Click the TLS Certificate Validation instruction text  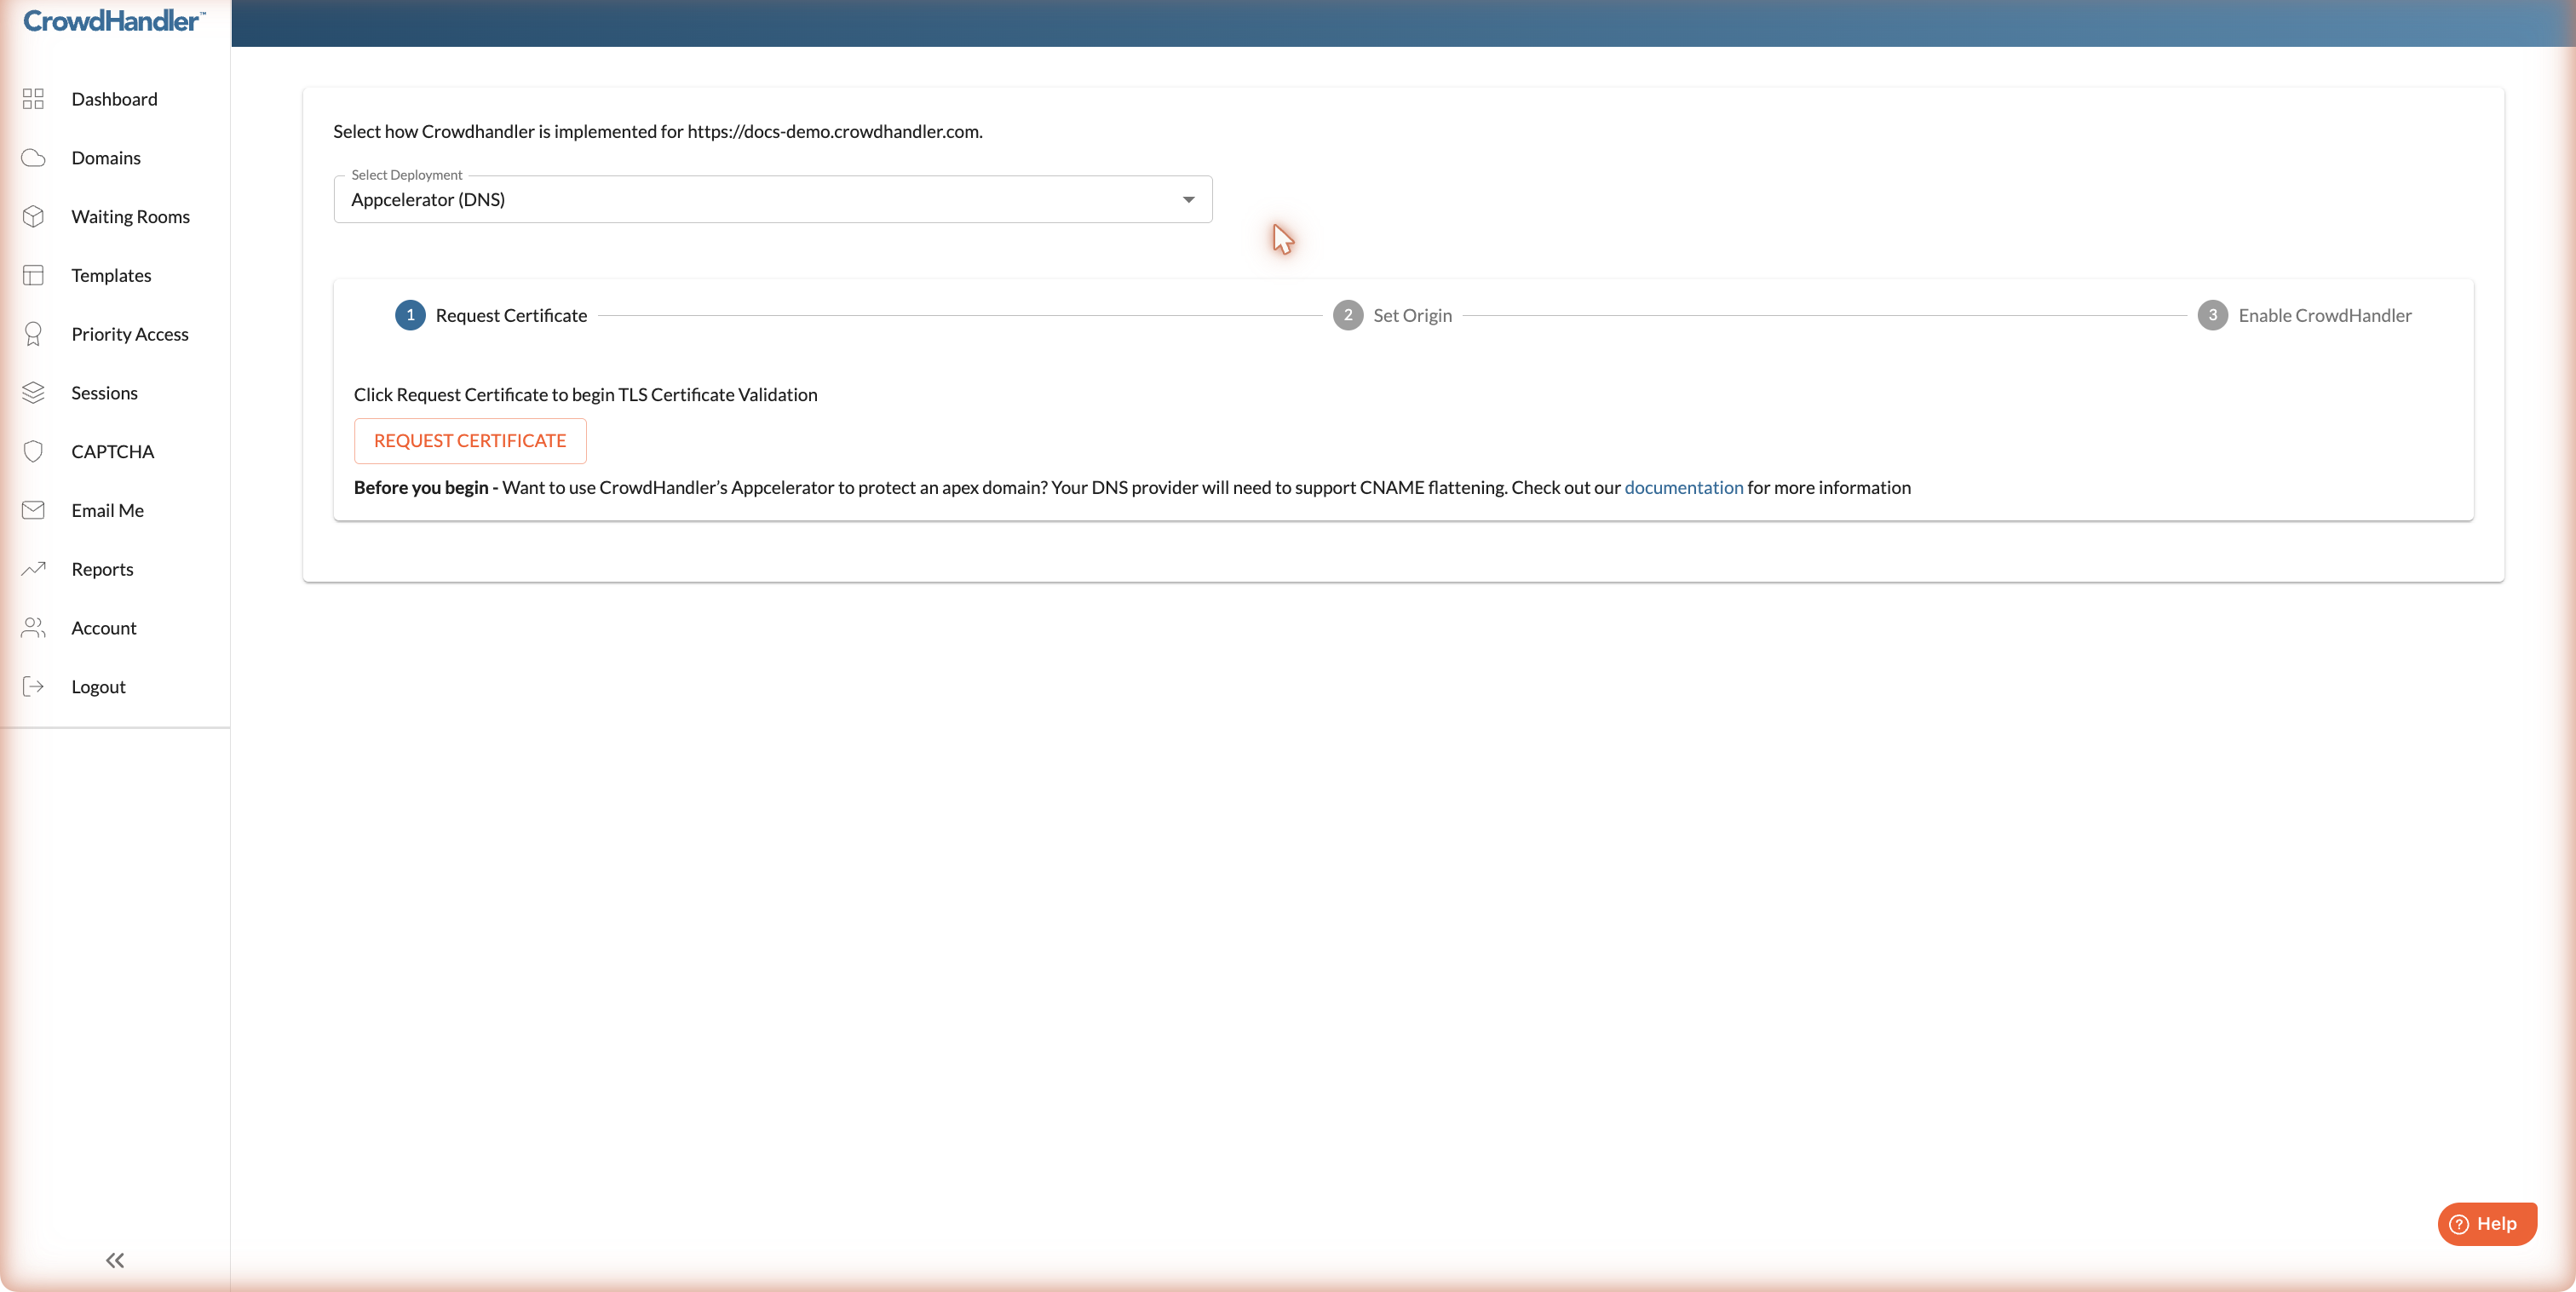click(585, 394)
